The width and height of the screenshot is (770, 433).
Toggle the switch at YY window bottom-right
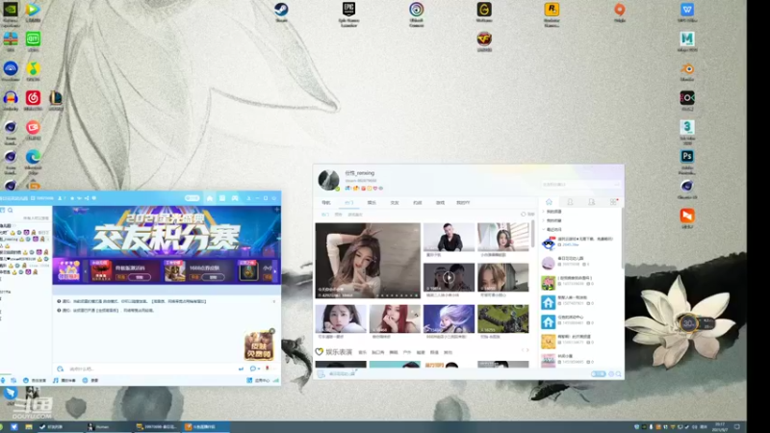(598, 374)
